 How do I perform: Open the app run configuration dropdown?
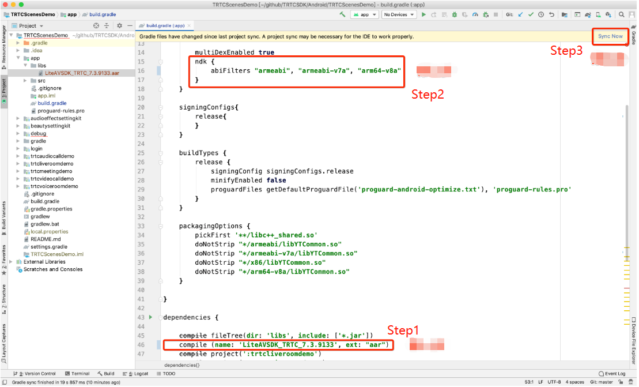[364, 14]
